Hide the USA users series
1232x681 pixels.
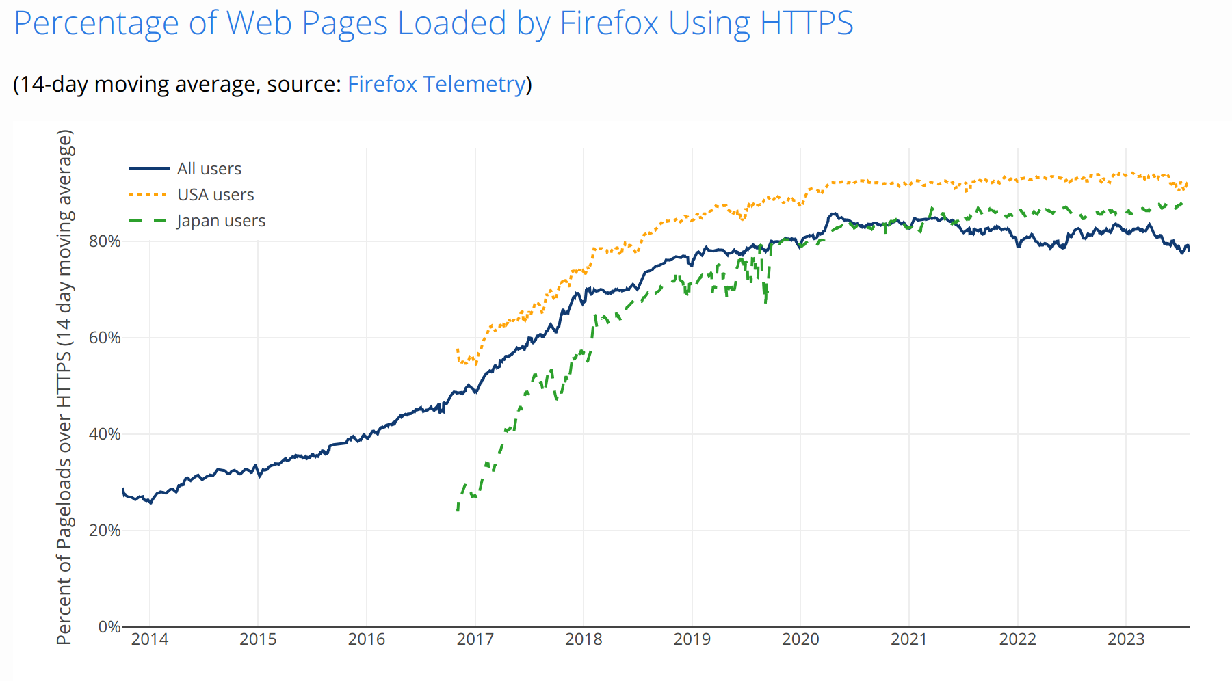[215, 195]
